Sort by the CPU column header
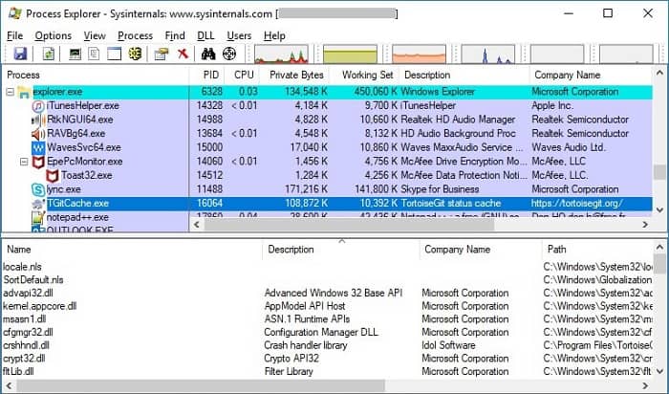The image size is (669, 394). pyautogui.click(x=241, y=76)
